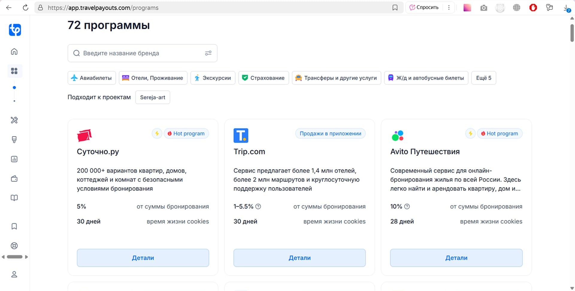Viewport: 575px width, 291px height.
Task: Click the globe icon in browser toolbar
Action: 517,7
